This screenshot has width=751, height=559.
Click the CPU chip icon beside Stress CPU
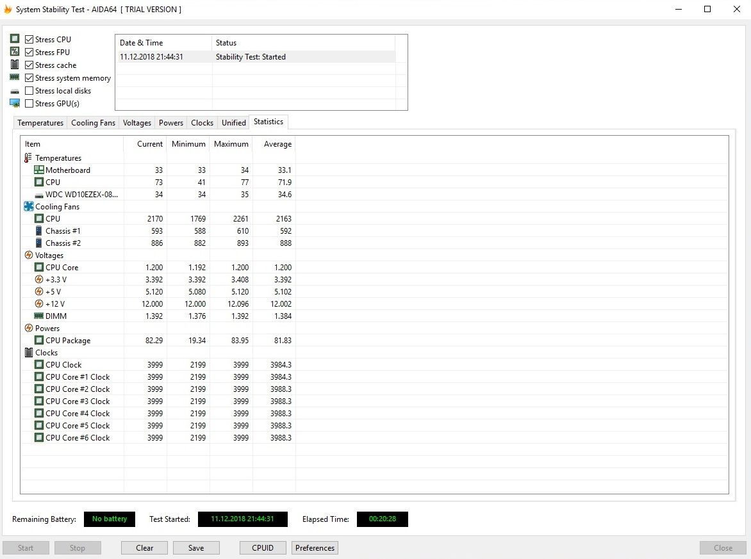pyautogui.click(x=15, y=39)
